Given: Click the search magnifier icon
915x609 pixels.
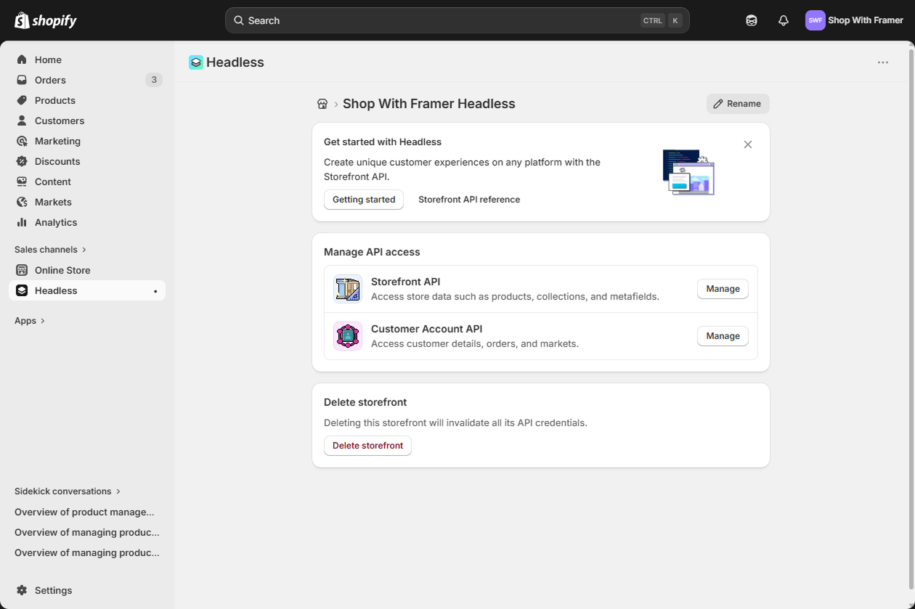Looking at the screenshot, I should tap(239, 20).
